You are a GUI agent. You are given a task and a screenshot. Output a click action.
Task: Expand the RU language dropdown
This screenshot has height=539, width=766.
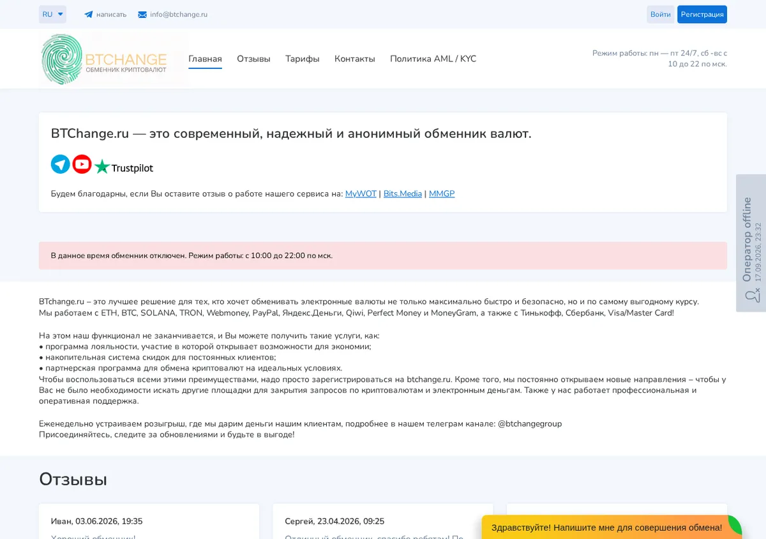[x=52, y=14]
